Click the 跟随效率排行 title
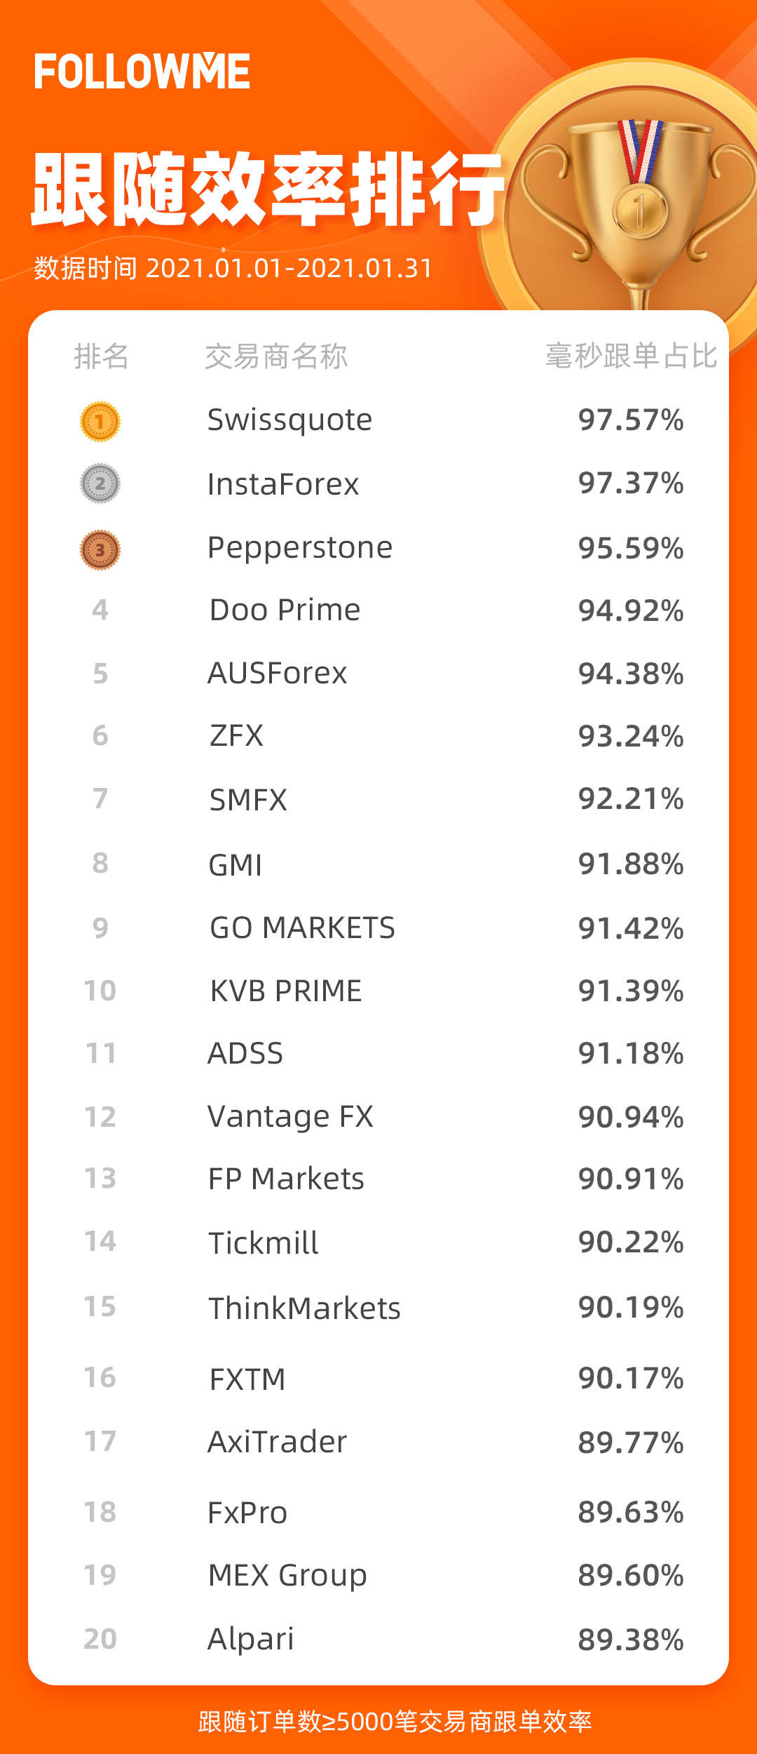This screenshot has height=1754, width=757. coord(268,189)
